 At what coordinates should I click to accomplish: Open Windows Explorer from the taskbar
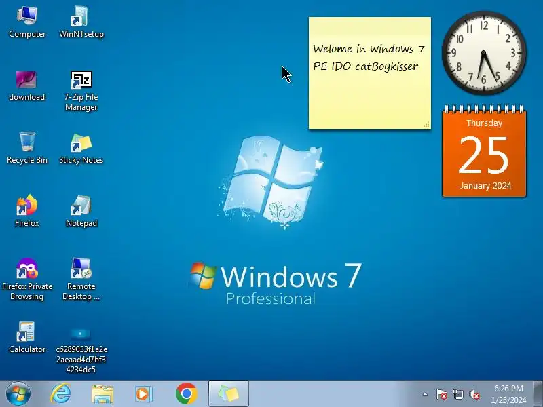(102, 394)
